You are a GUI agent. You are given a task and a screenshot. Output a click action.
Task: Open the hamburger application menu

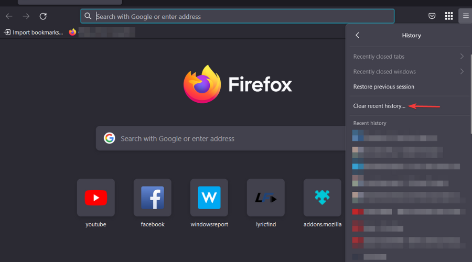coord(465,16)
